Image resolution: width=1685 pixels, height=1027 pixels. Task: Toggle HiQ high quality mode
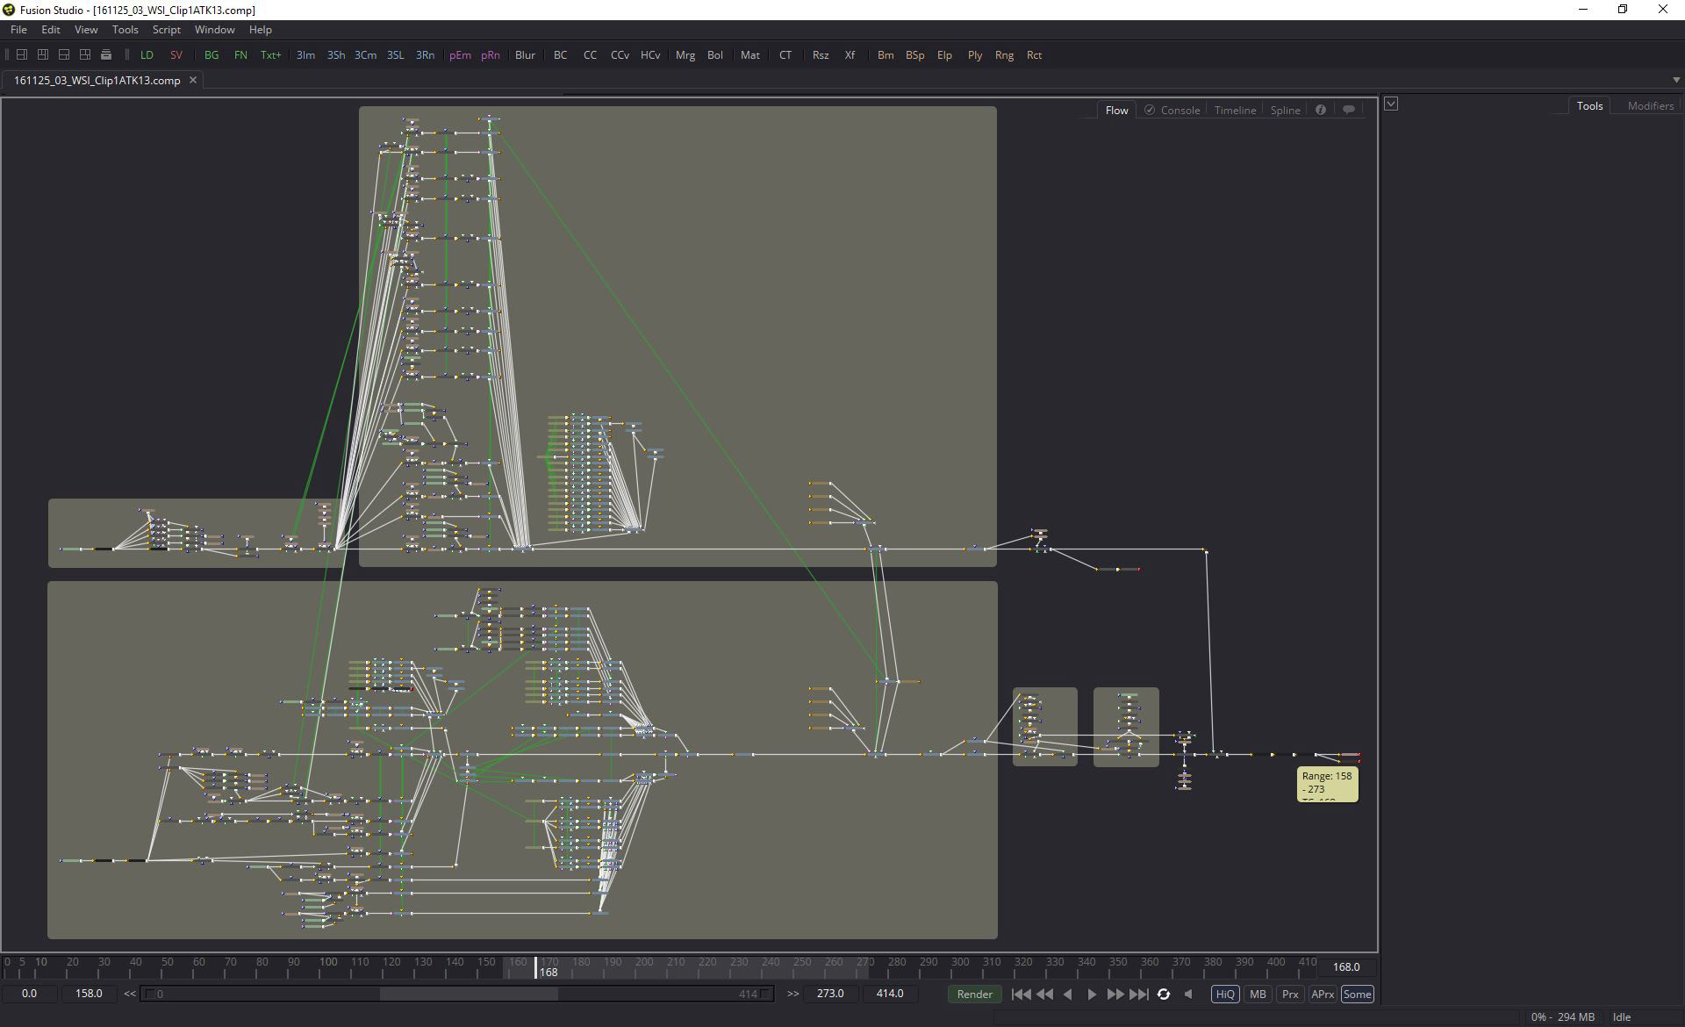point(1225,995)
